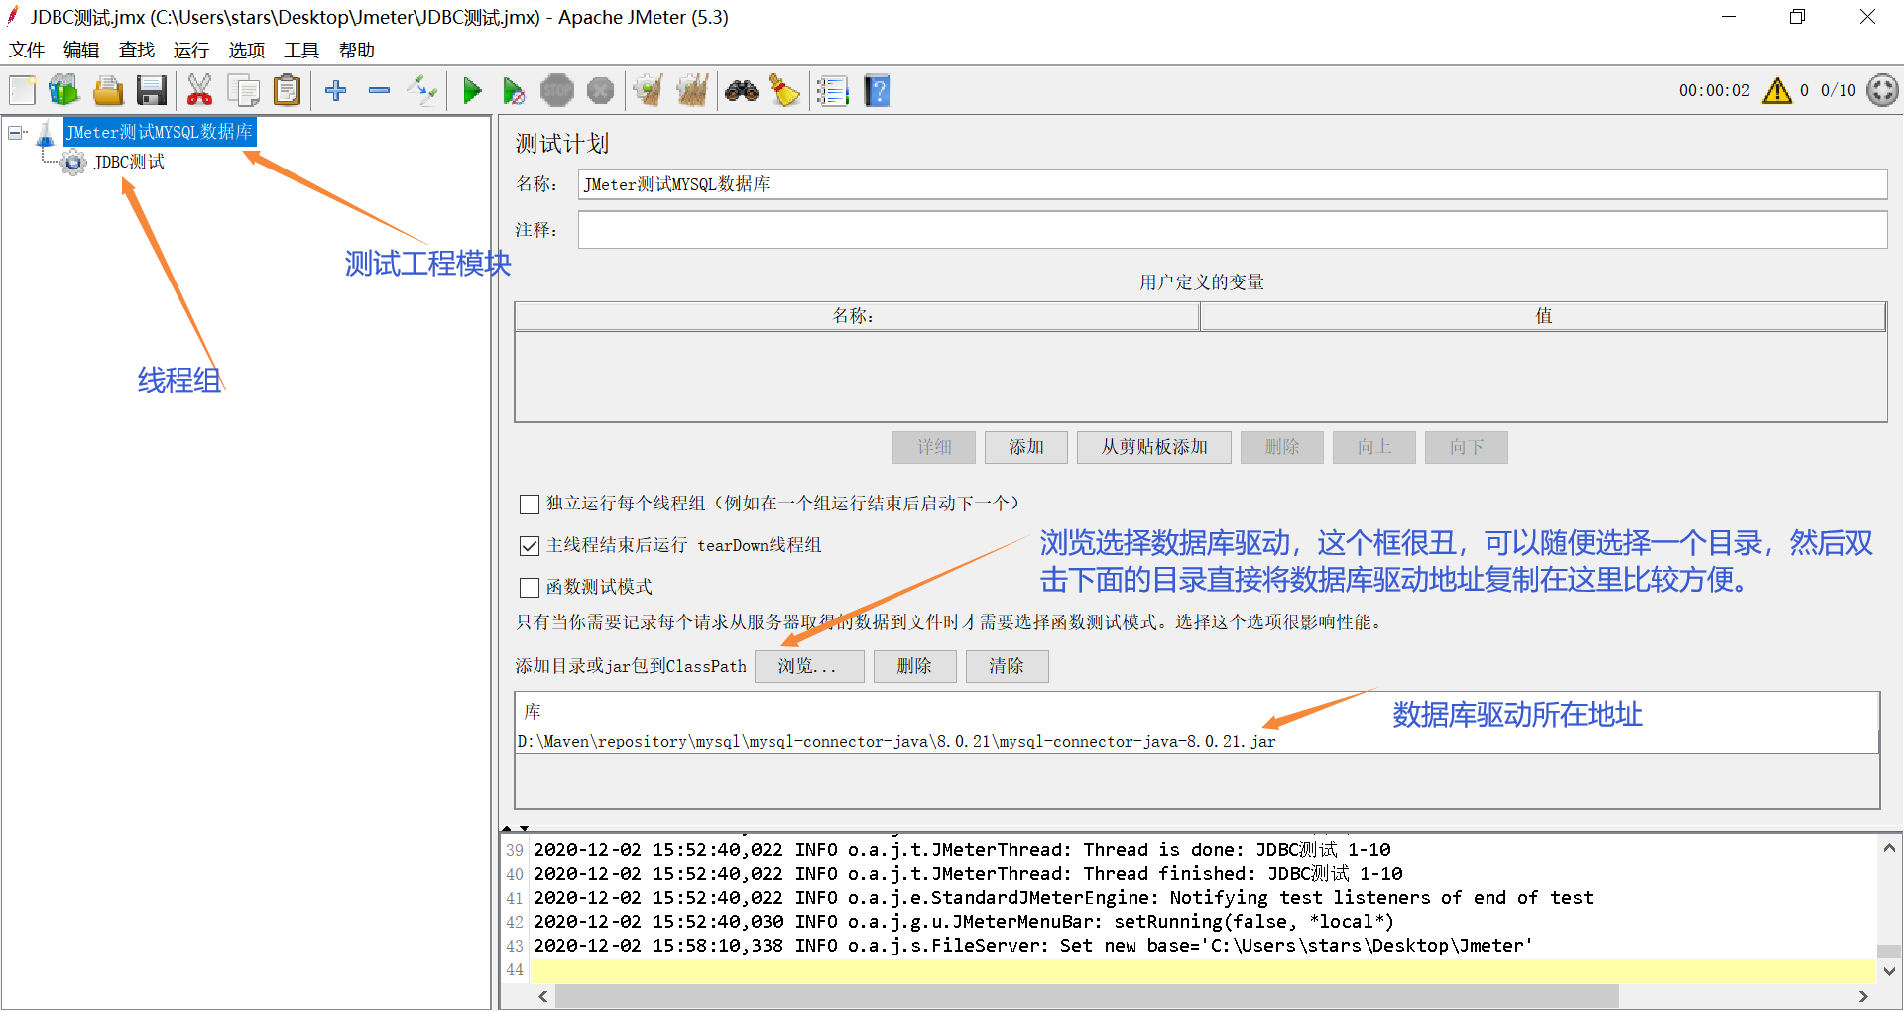Enable 函数测试模式 checkbox
Image resolution: width=1904 pixels, height=1011 pixels.
click(529, 587)
